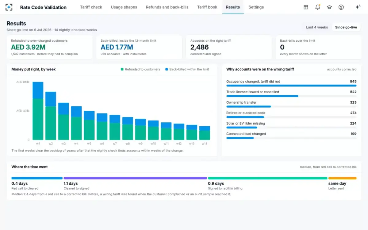Click the accounts corrected caption
This screenshot has height=230, width=368.
(342, 69)
